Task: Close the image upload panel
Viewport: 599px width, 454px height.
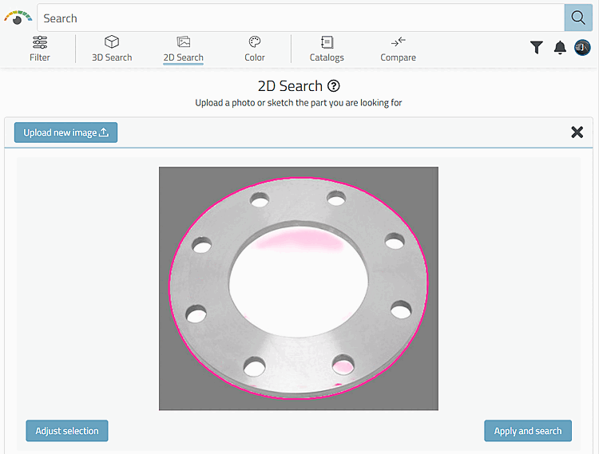Action: 577,132
